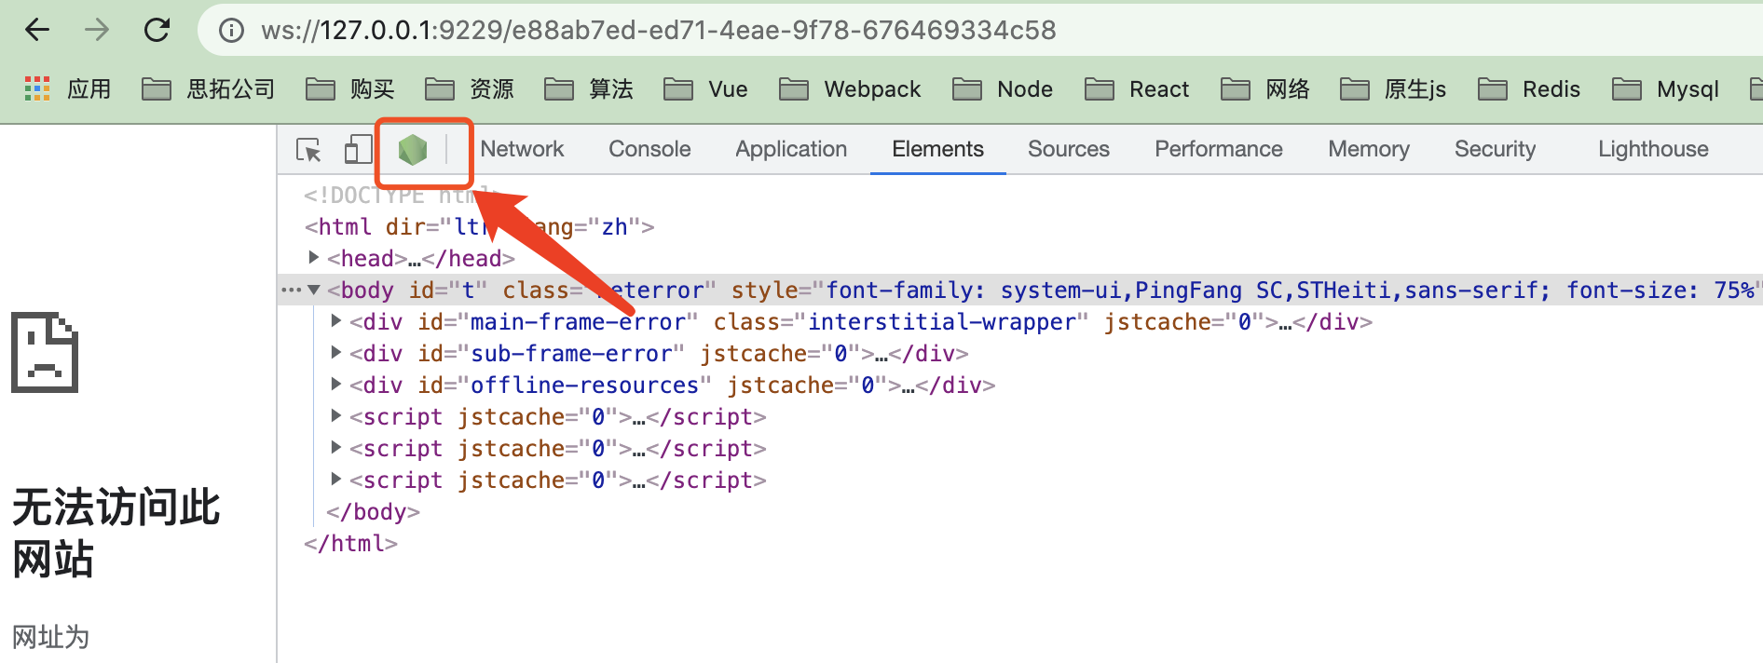Image resolution: width=1763 pixels, height=663 pixels.
Task: Select the closing </body> tag
Action: click(x=373, y=511)
